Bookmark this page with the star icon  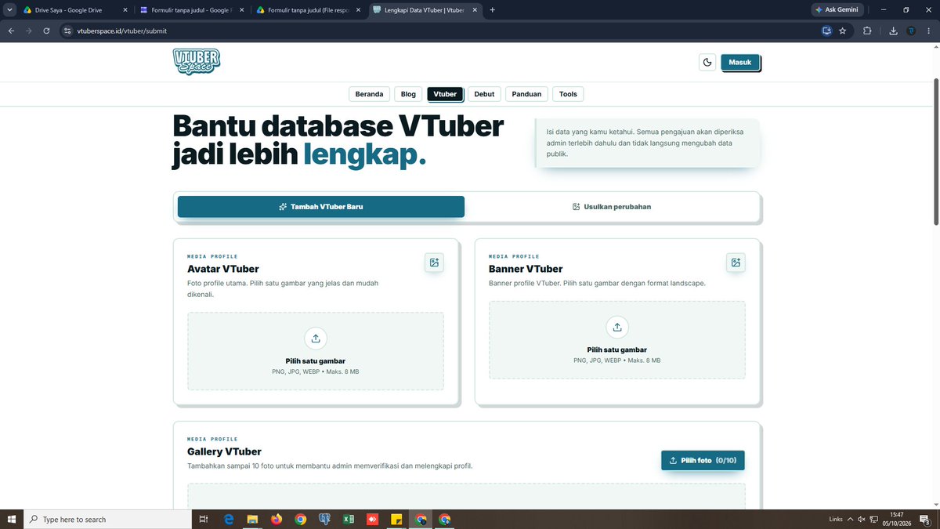click(843, 31)
